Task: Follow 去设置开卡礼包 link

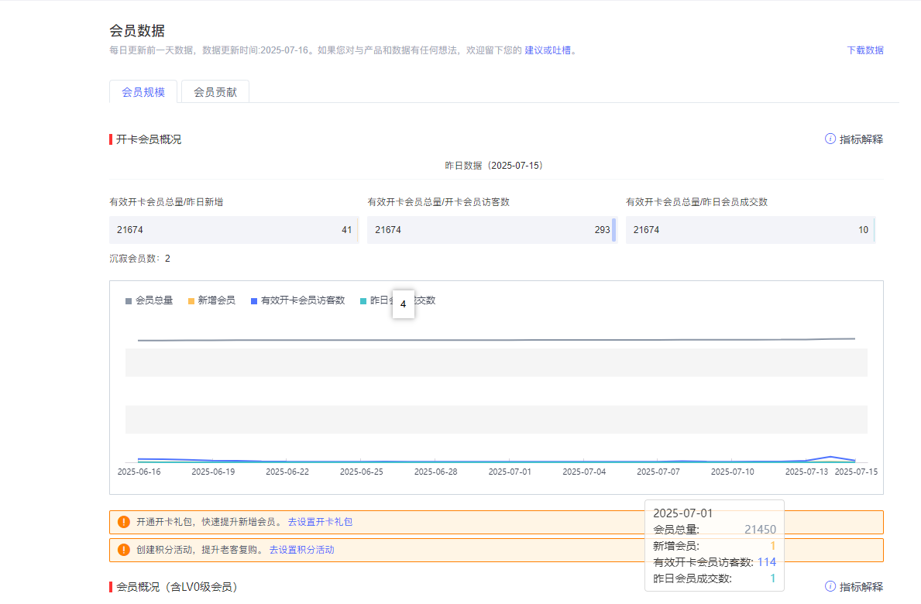Action: [320, 522]
